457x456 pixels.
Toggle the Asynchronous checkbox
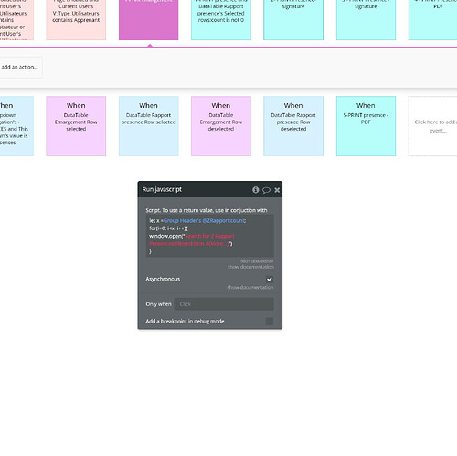pos(270,279)
